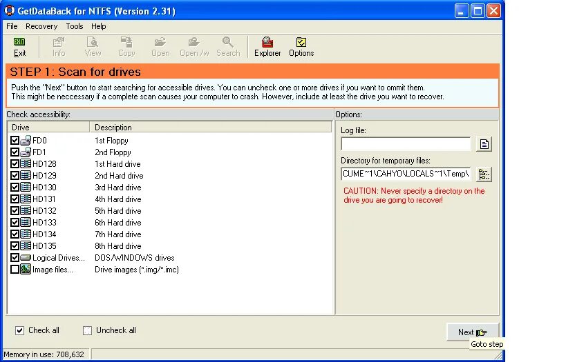Uncheck the FD0 drive checkbox
Viewport: 566px width, 362px height.
(15, 141)
